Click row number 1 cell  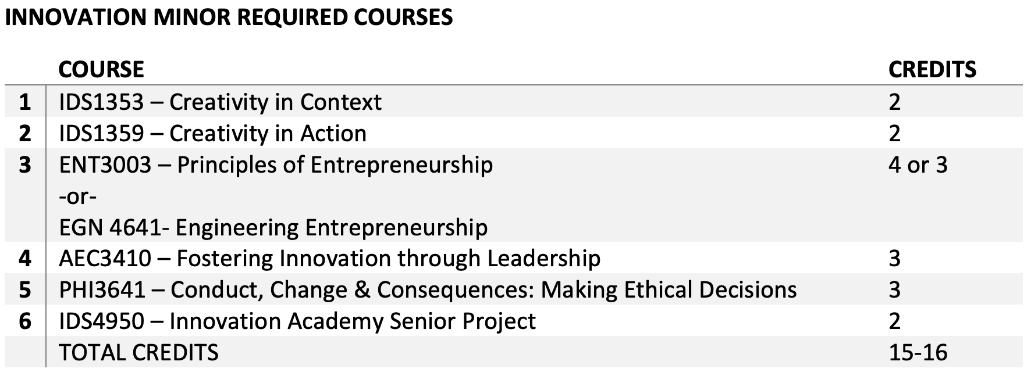click(24, 102)
